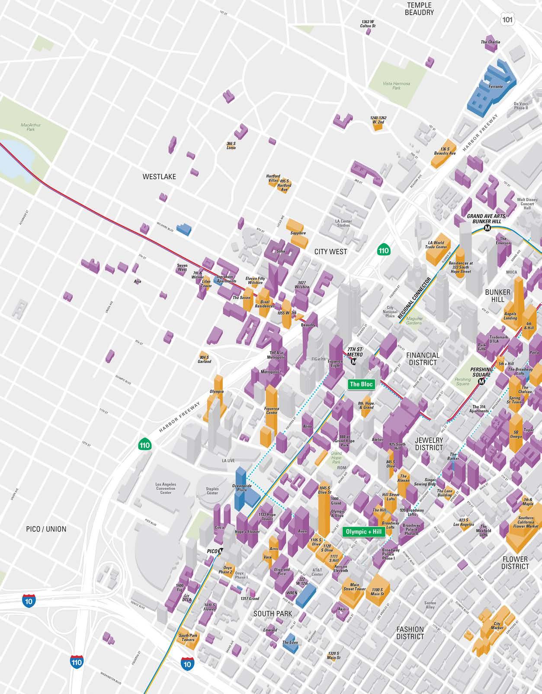Viewport: 542px width, 694px height.
Task: Click the Vista Hermosa Park label
Action: [396, 86]
